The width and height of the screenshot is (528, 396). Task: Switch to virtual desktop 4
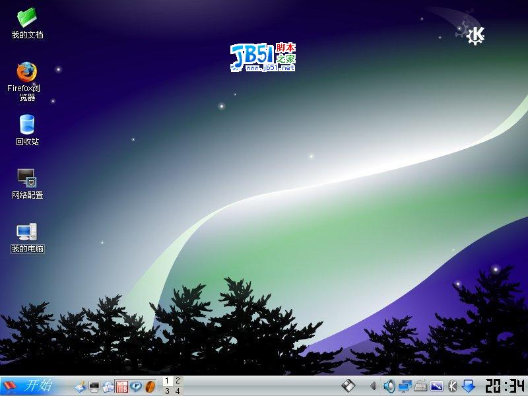point(178,391)
